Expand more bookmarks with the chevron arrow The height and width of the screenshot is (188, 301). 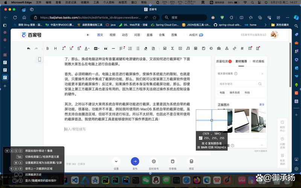coord(266,25)
